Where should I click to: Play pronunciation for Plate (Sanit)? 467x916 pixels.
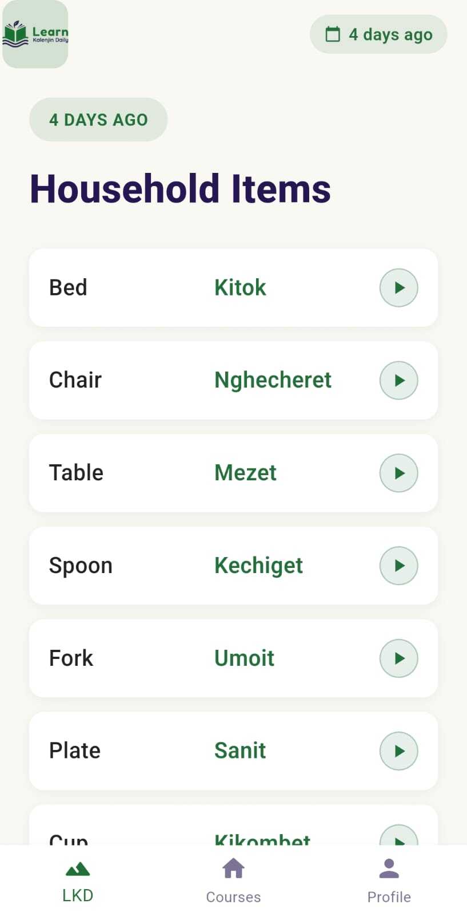[398, 751]
